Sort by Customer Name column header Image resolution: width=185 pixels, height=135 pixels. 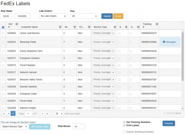click(x=29, y=27)
